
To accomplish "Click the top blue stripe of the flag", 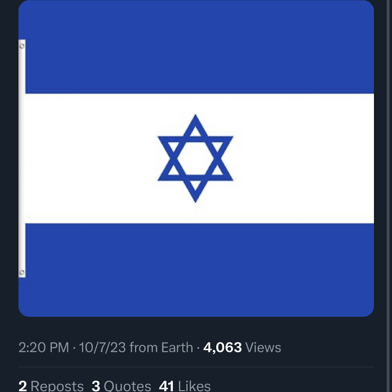I will click(199, 47).
